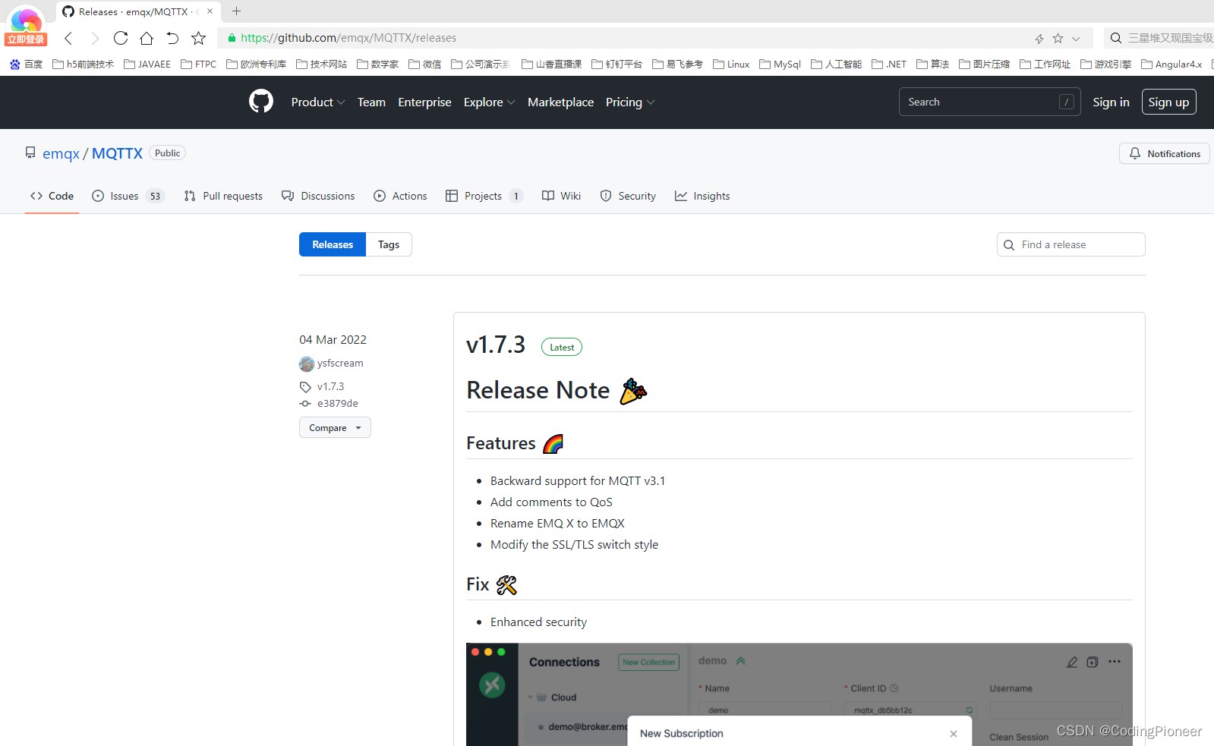Reload the page with the refresh icon
The image size is (1214, 746).
pos(120,38)
